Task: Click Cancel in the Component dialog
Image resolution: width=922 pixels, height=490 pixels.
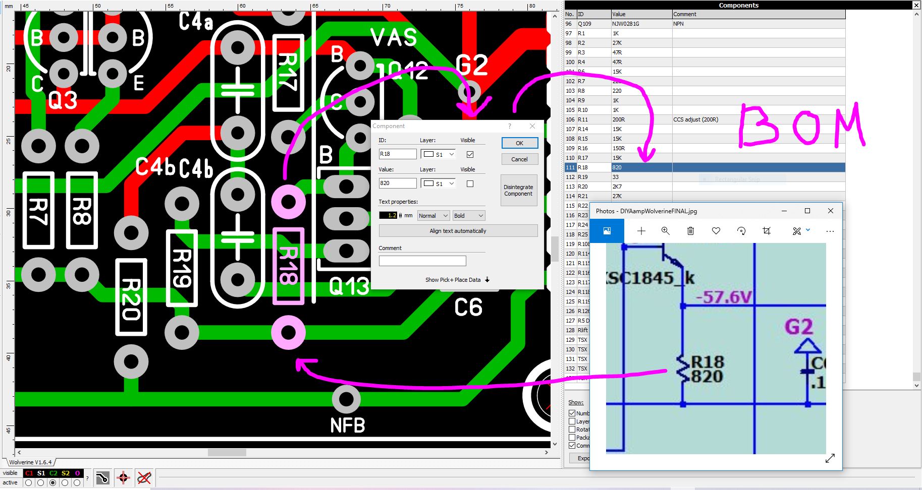Action: [520, 159]
